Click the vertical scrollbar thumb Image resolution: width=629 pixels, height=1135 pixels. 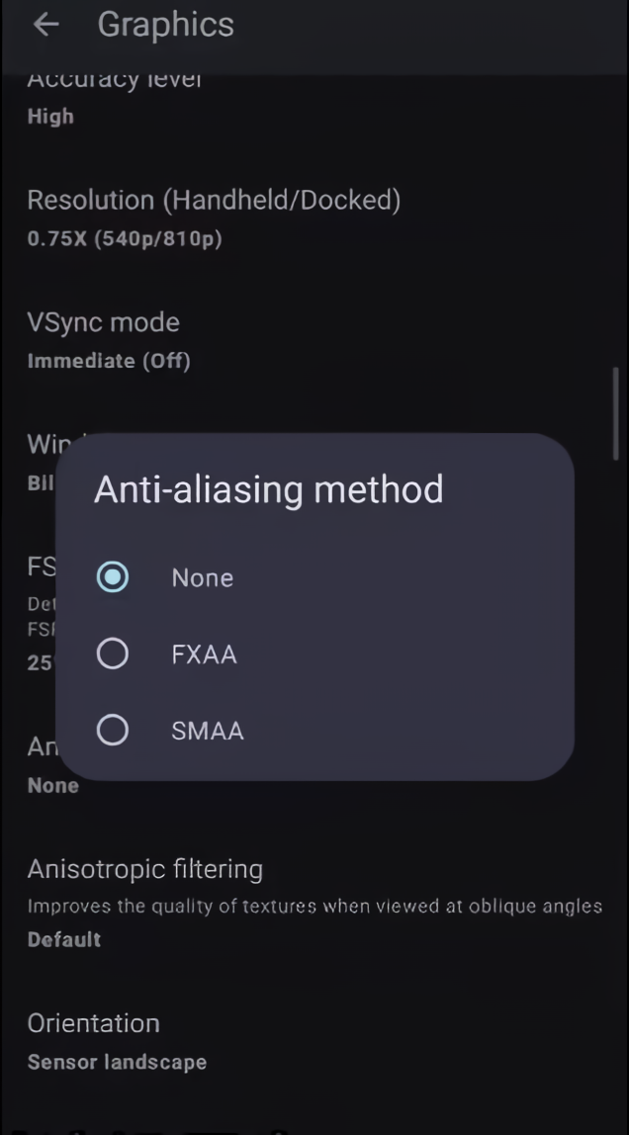pyautogui.click(x=615, y=410)
